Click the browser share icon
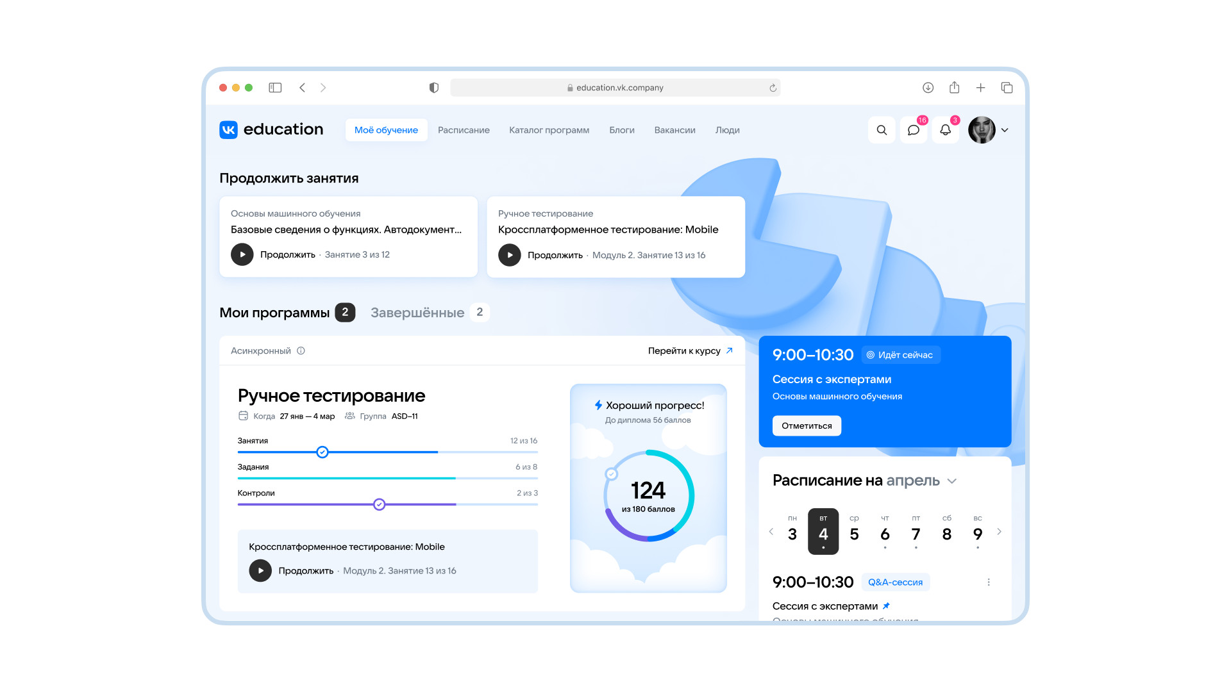Screen dimensions: 1231x692 [954, 88]
